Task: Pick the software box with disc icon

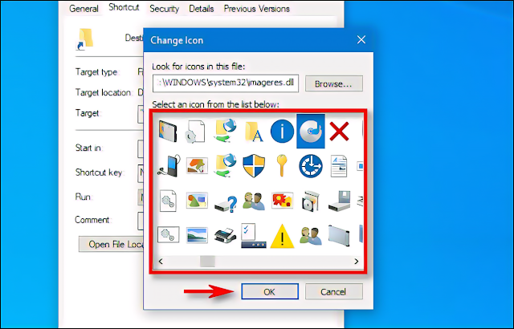Action: pos(311,201)
